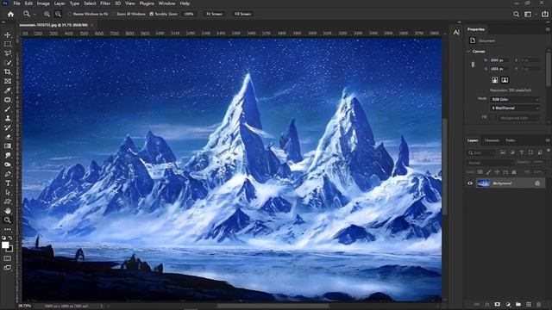Open the Layers blend mode Normal dropdown
Viewport: 552px width, 310px height.
coord(490,163)
